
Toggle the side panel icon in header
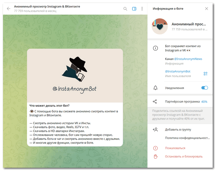coord(134,9)
